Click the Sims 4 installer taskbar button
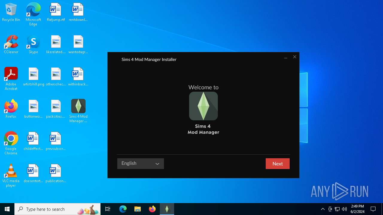This screenshot has width=383, height=215. click(x=167, y=209)
